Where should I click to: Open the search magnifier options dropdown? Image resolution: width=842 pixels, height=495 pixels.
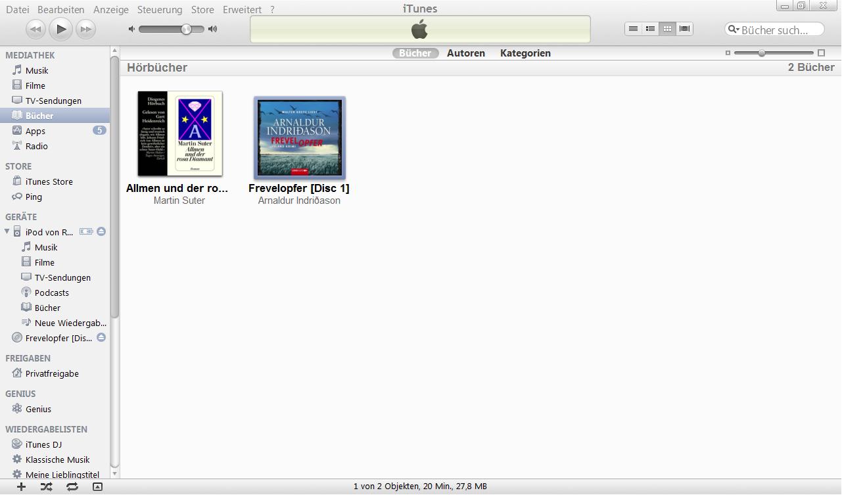pyautogui.click(x=733, y=30)
